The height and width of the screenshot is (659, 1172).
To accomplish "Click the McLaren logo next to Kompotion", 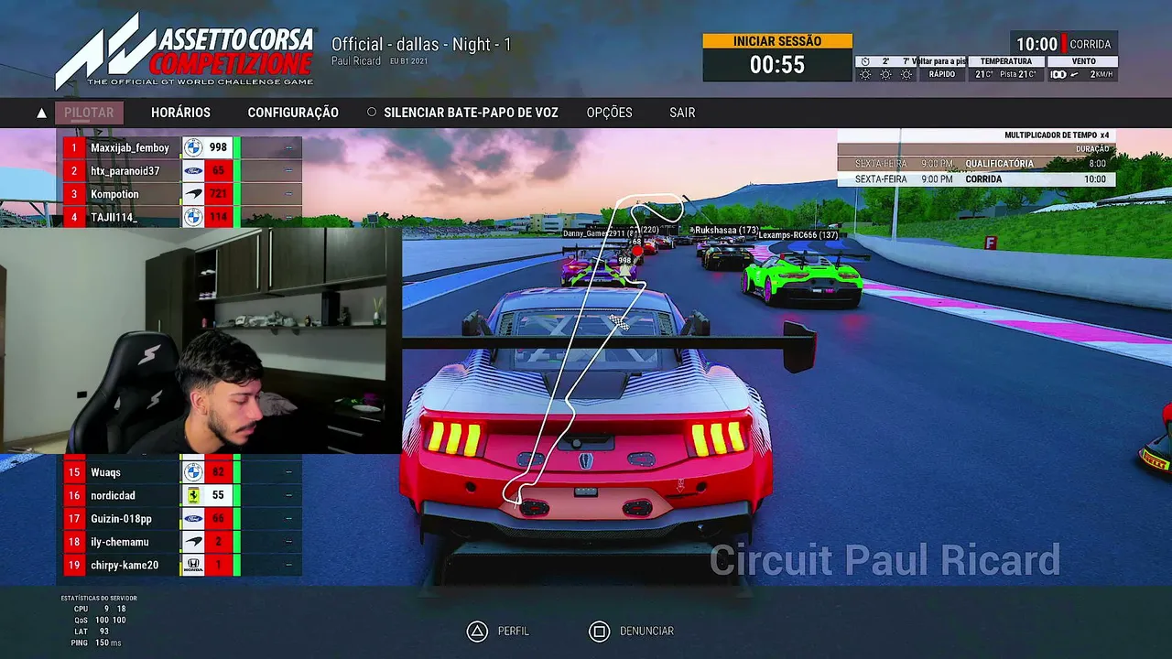I will click(x=192, y=194).
